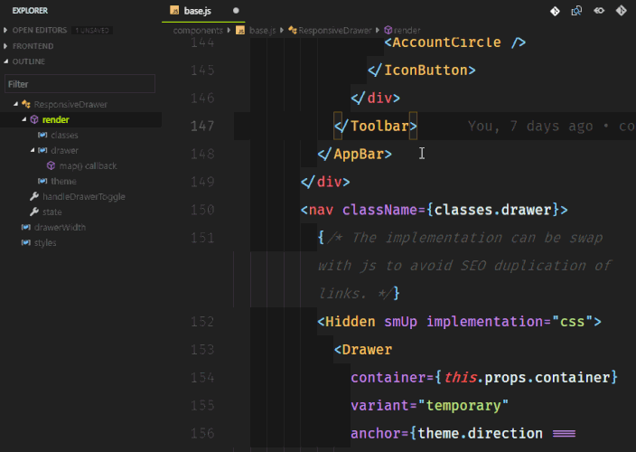The height and width of the screenshot is (452, 636).
Task: Collapse ResponsiveDrawer in outline tree
Action: (x=16, y=104)
